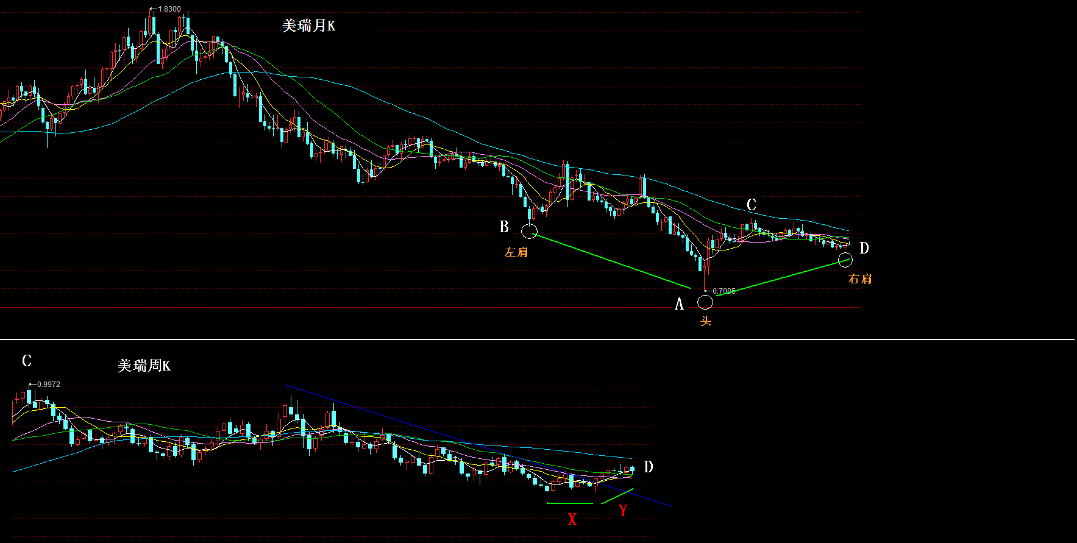Viewport: 1077px width, 543px height.
Task: Click the orange "左肩" label
Action: click(516, 252)
